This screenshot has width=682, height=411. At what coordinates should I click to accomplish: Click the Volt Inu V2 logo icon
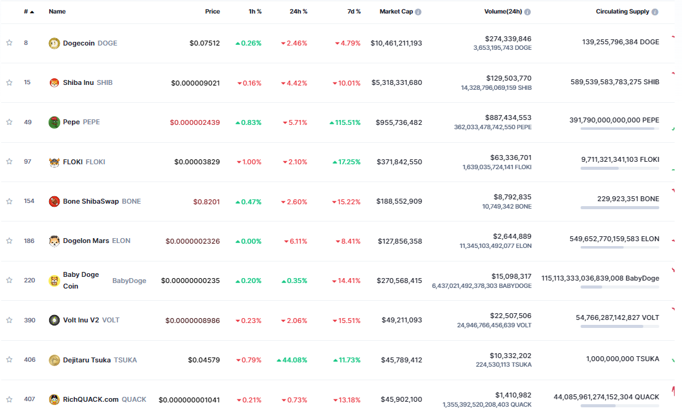tap(54, 320)
